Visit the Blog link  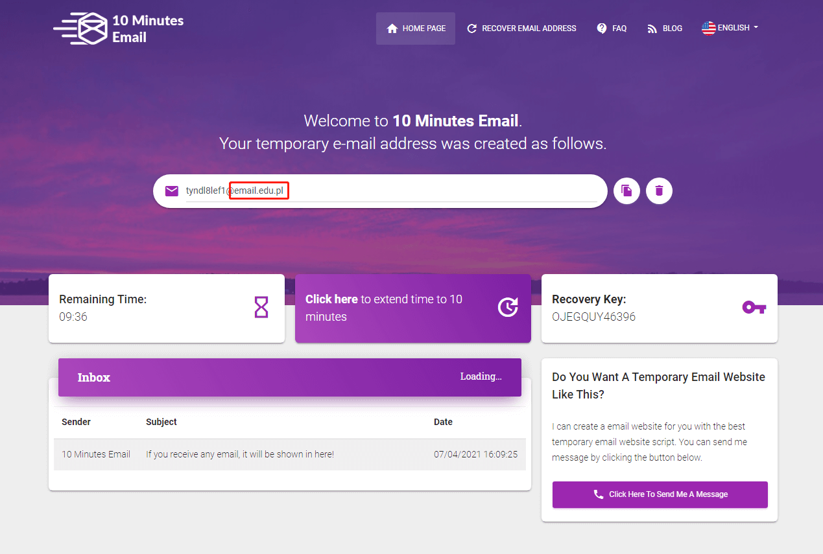coord(665,29)
